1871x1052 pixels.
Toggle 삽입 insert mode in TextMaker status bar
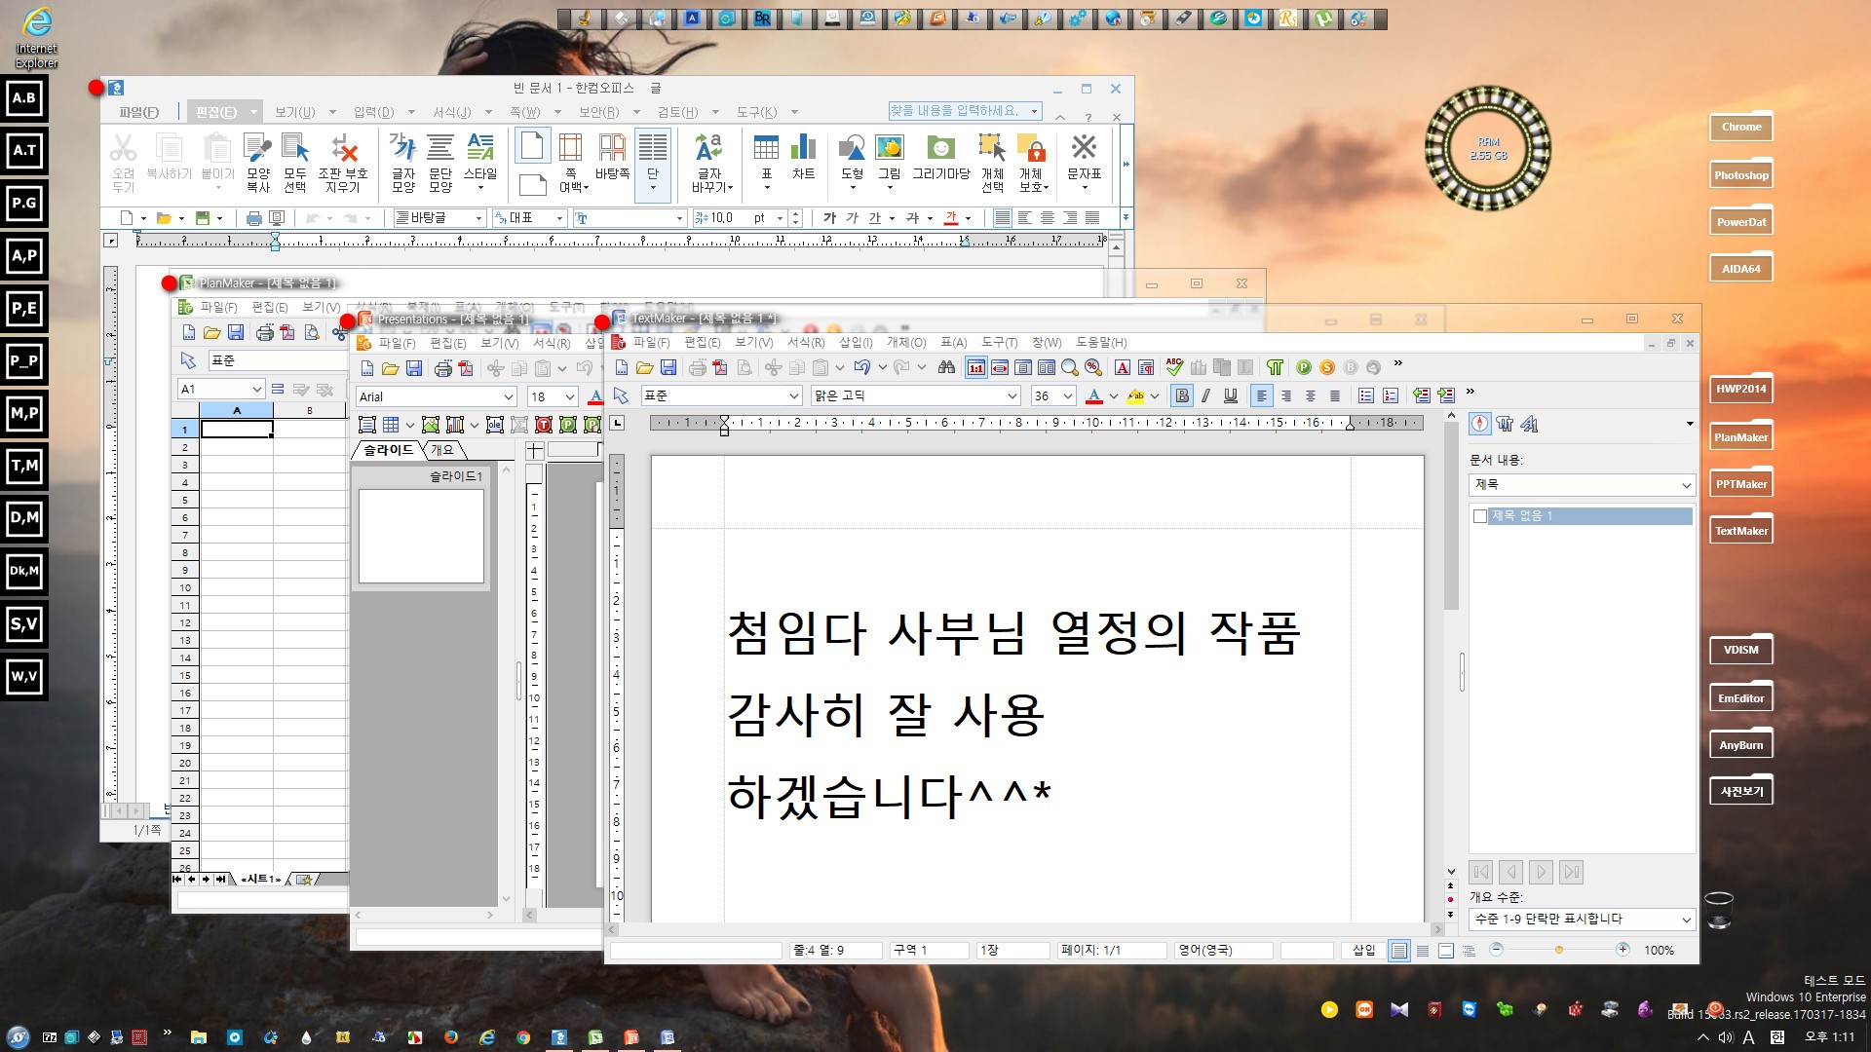1363,950
